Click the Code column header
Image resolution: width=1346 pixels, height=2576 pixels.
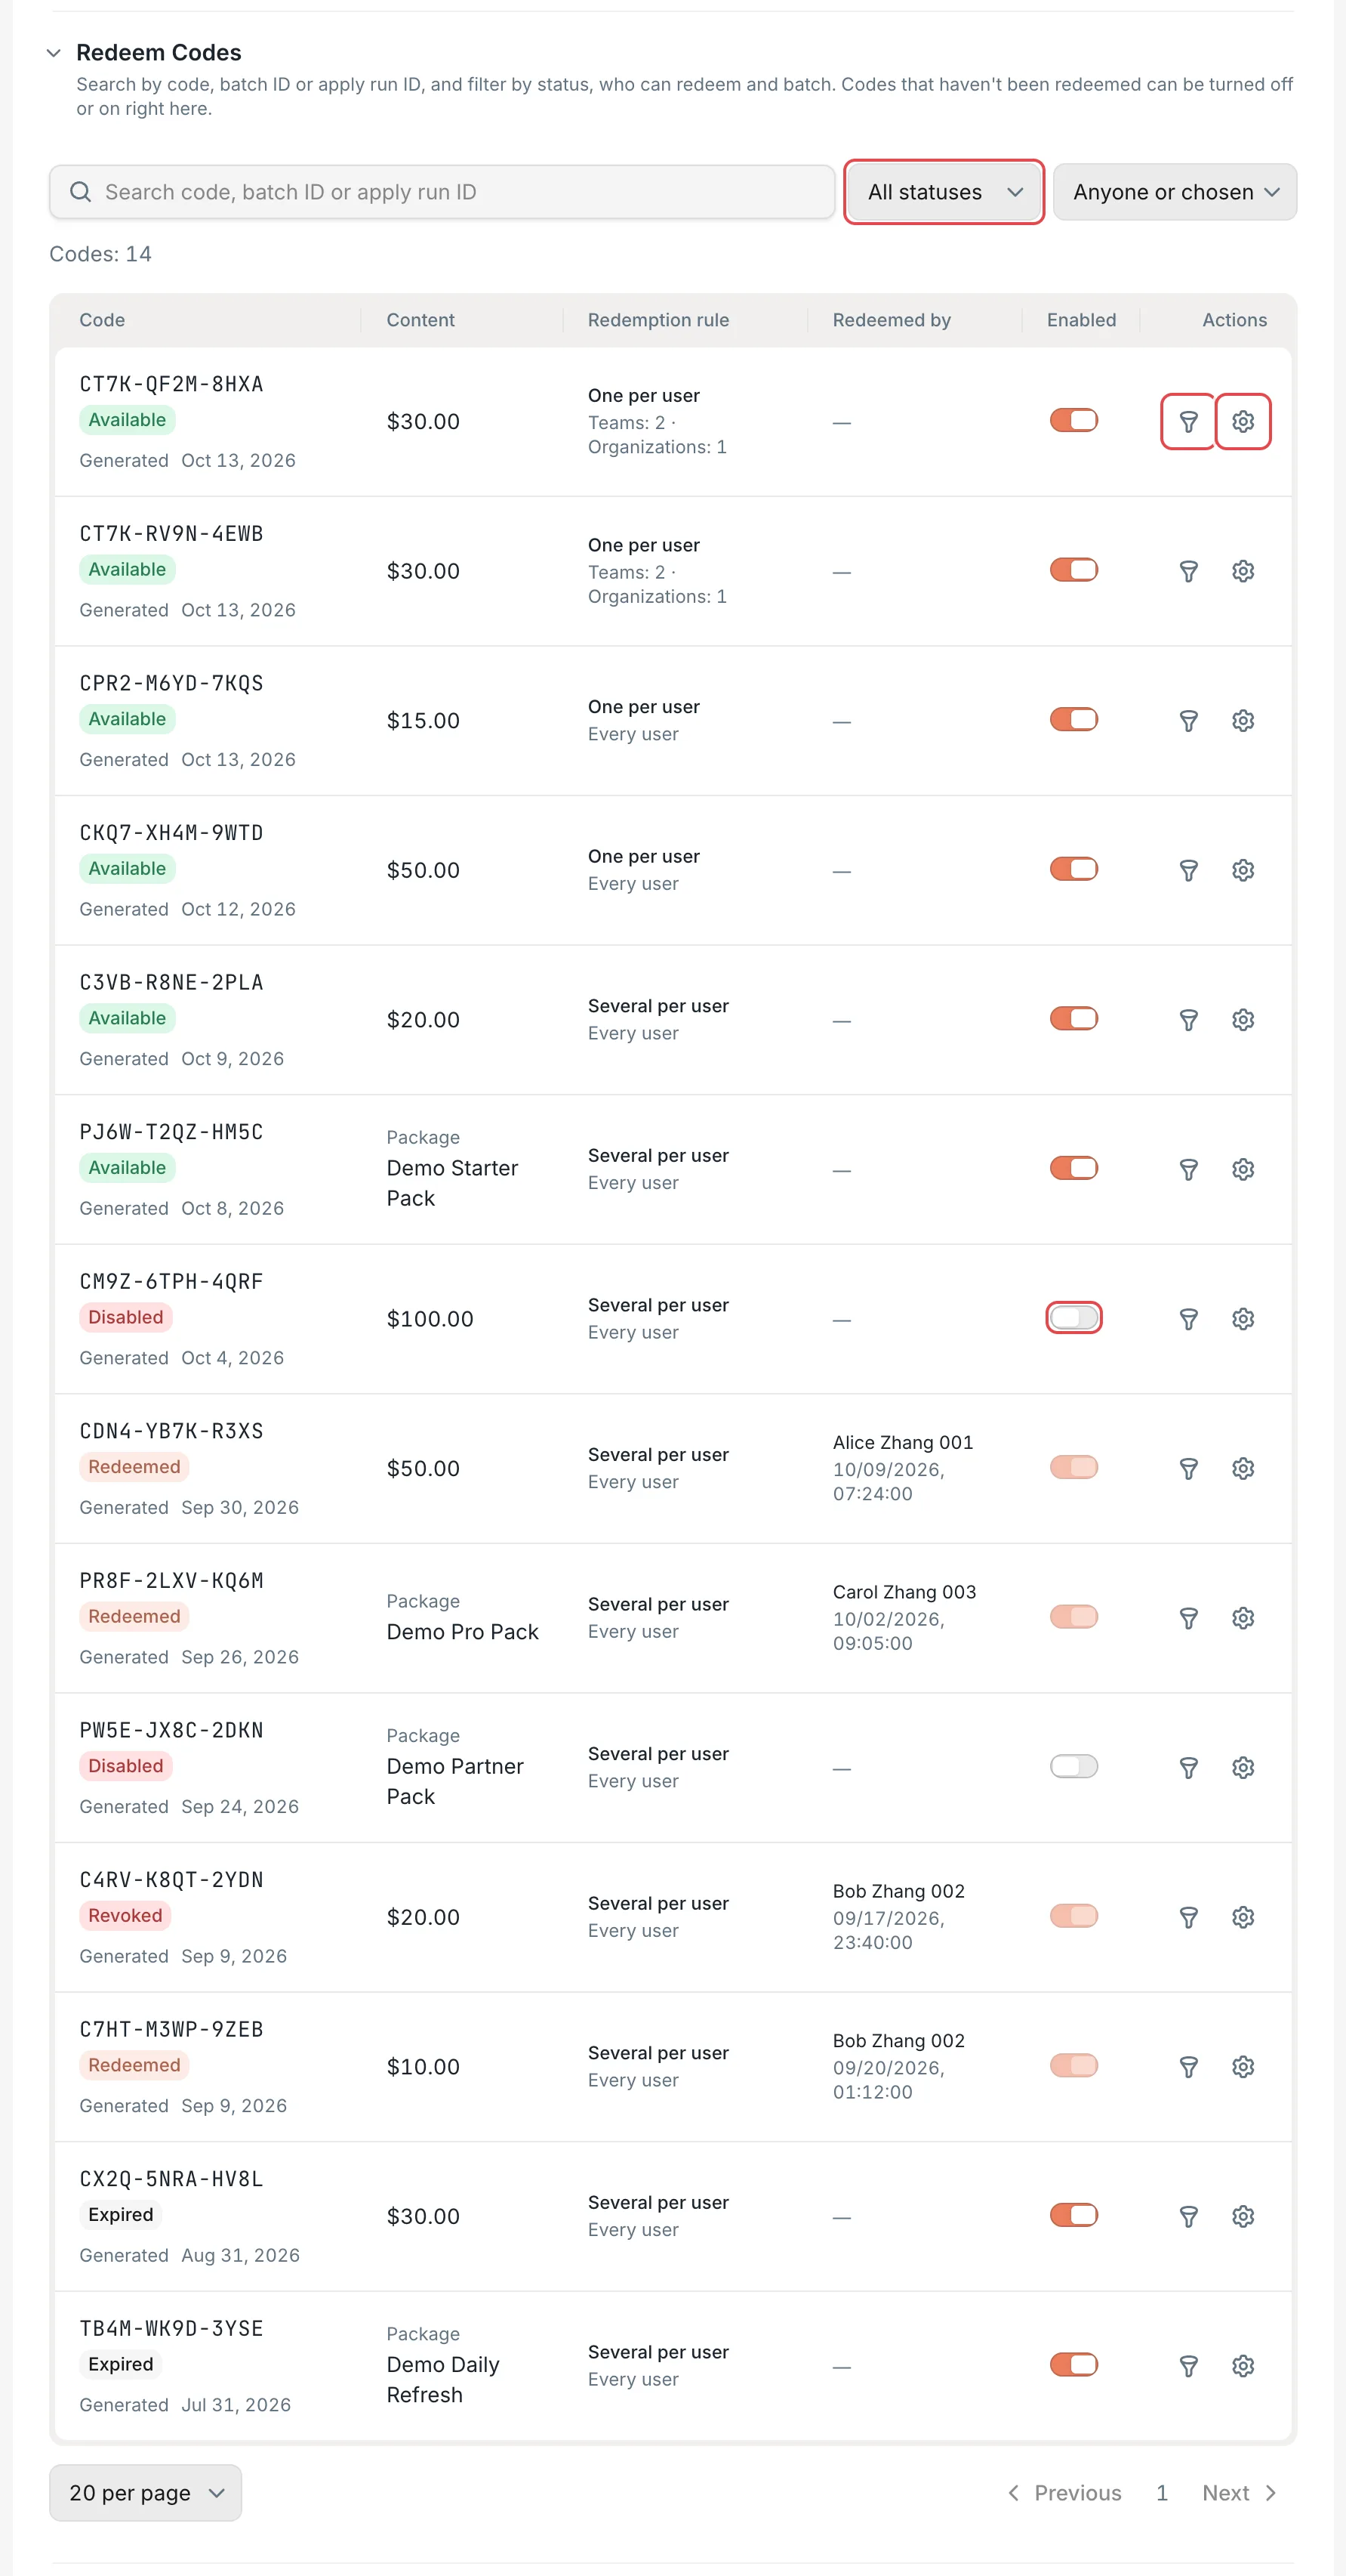click(x=102, y=320)
